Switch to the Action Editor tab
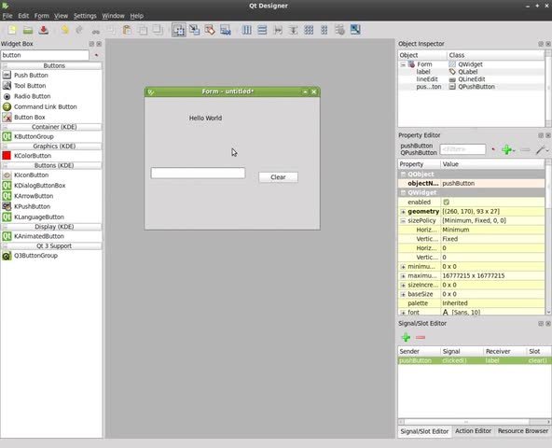Image resolution: width=552 pixels, height=448 pixels. tap(473, 430)
